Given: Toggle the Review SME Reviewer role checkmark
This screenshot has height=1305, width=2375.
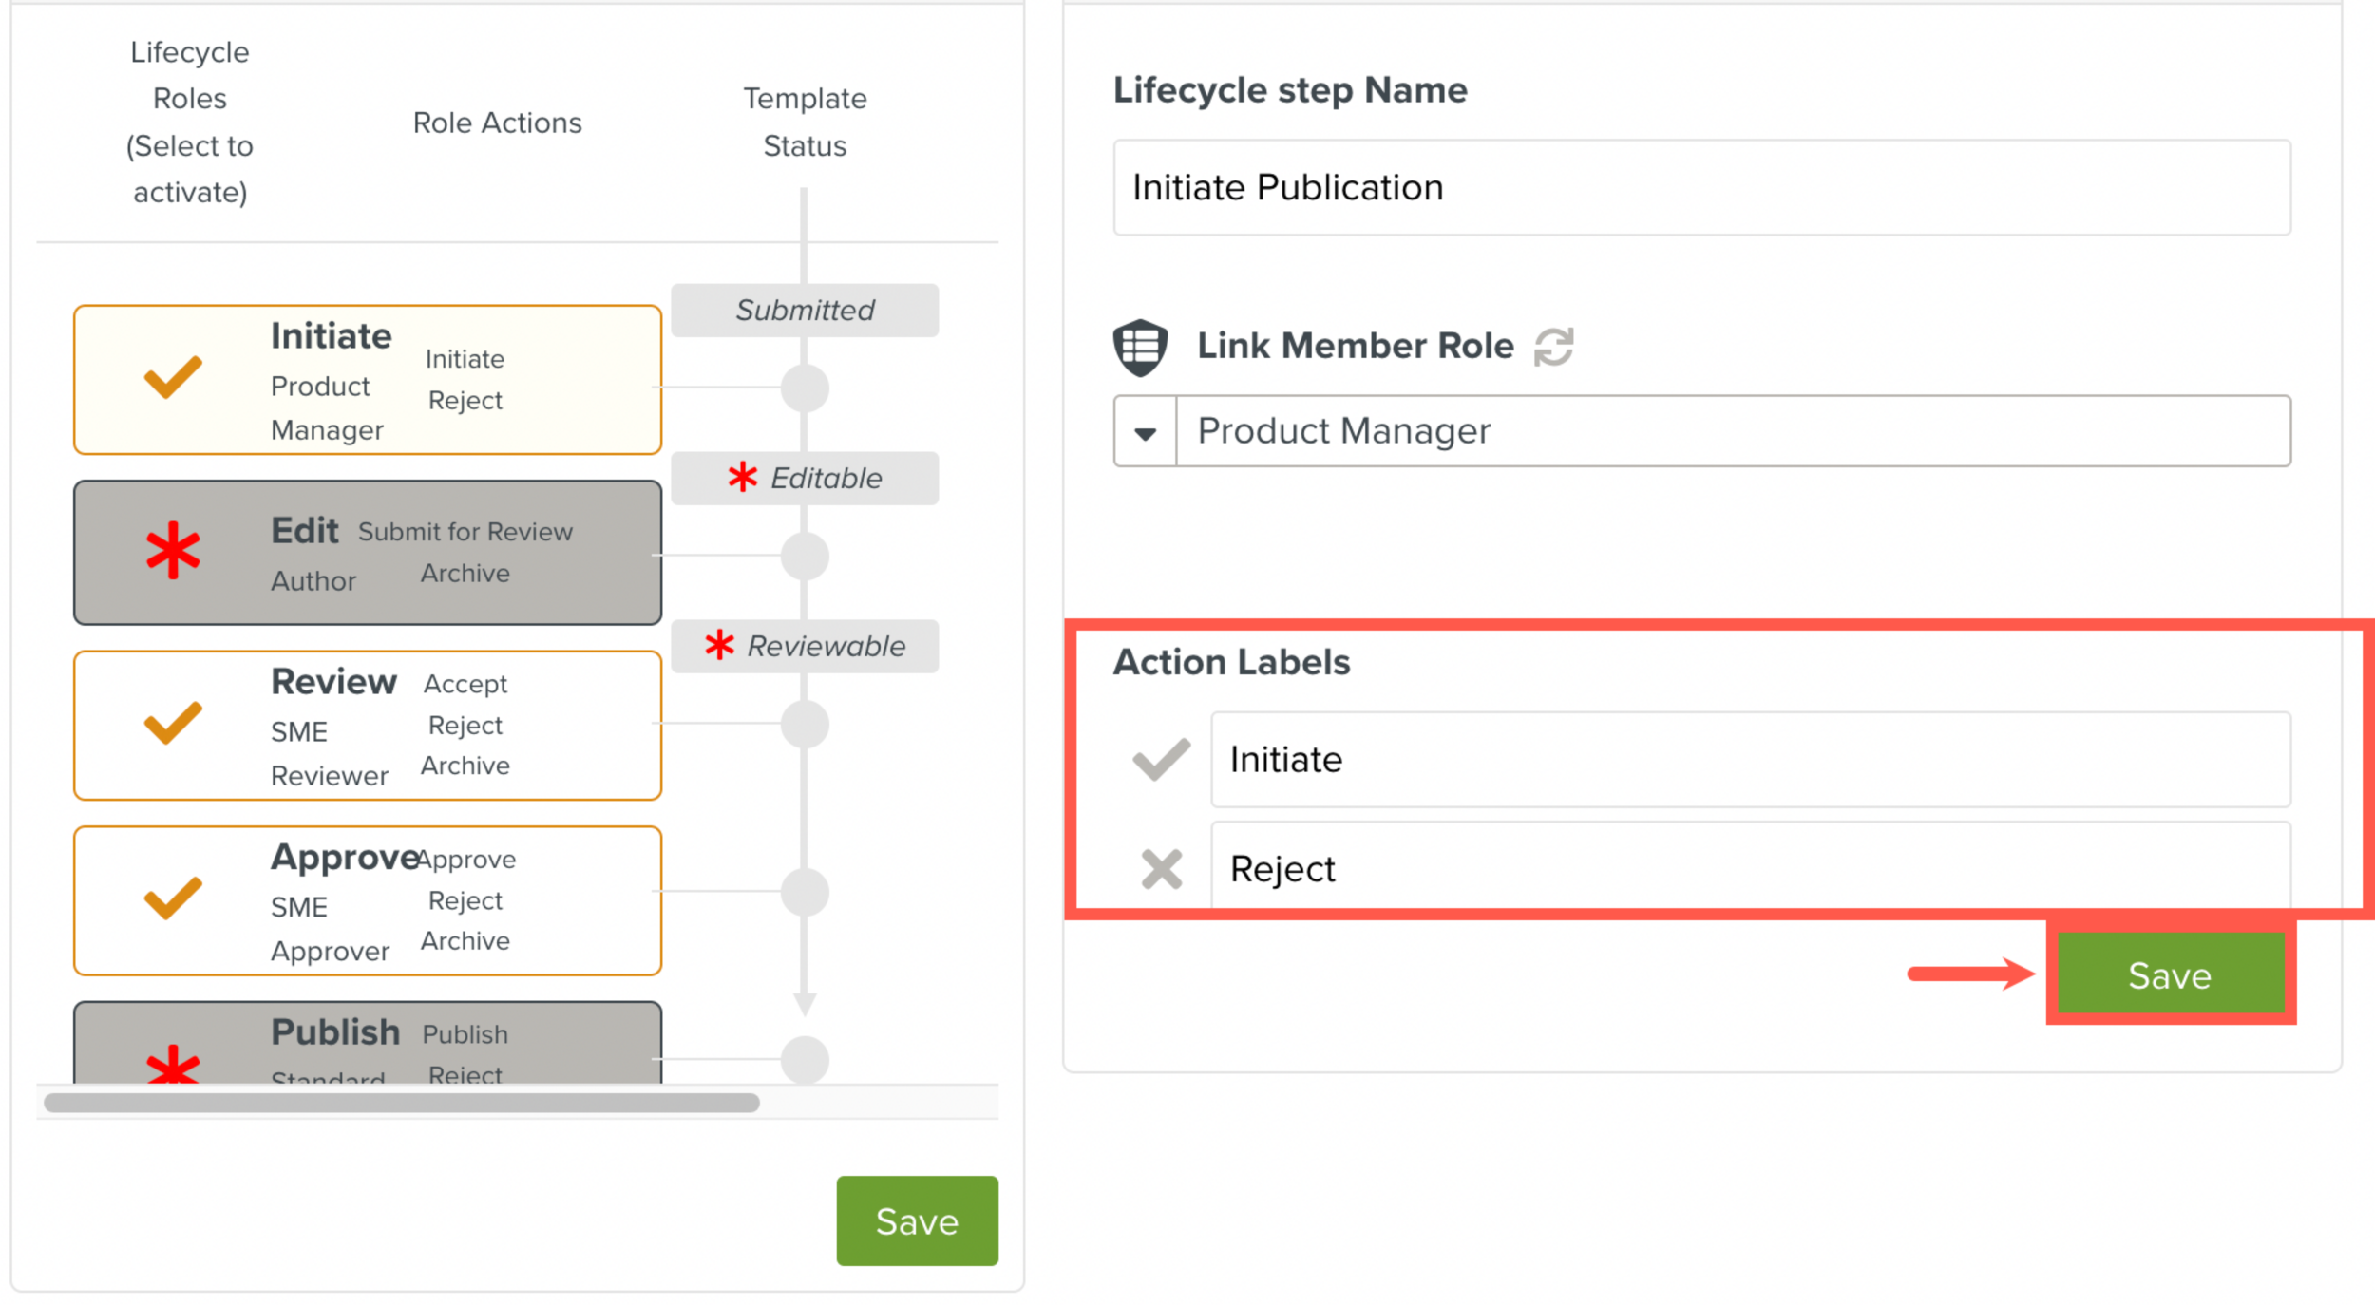Looking at the screenshot, I should coord(173,723).
